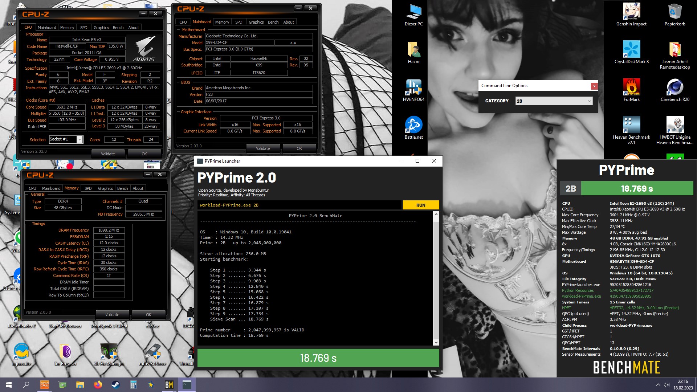The height and width of the screenshot is (392, 697).
Task: Open Heaven Benchmark v2.1 icon
Action: click(631, 130)
